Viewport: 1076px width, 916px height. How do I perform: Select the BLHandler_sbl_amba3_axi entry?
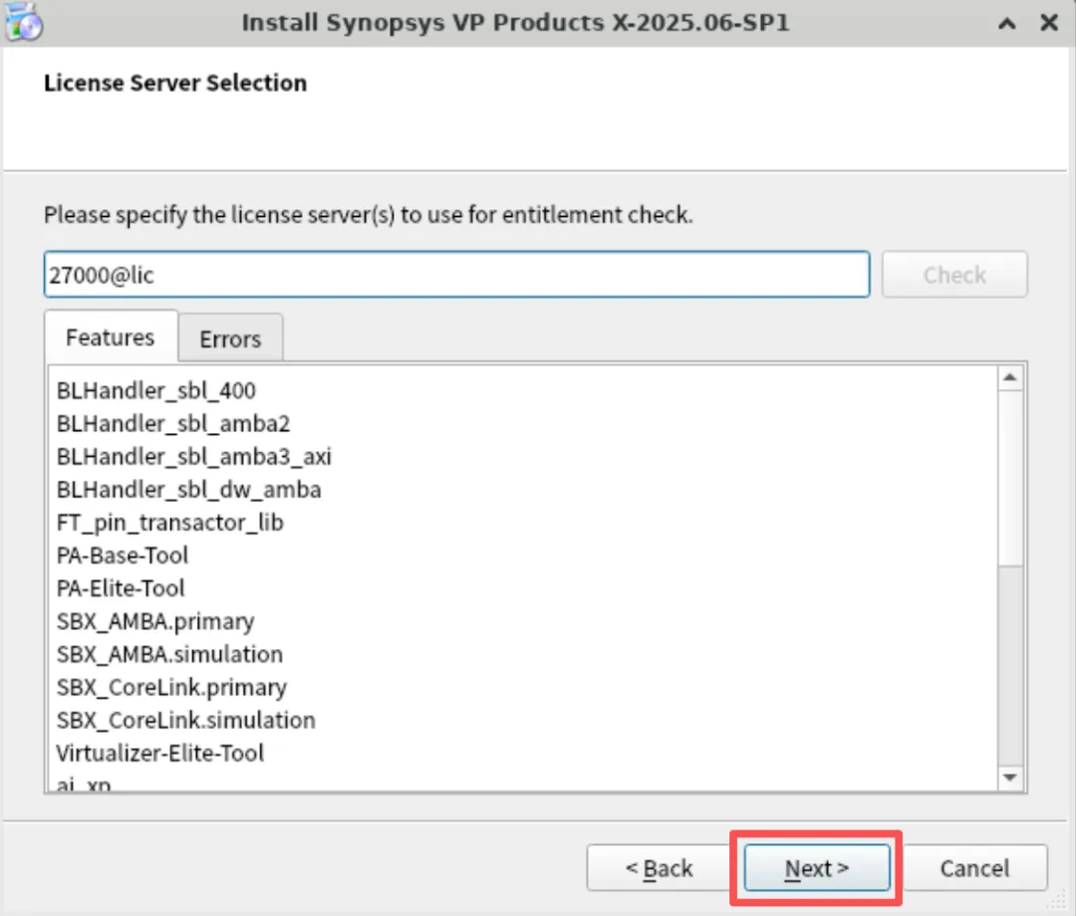point(194,457)
